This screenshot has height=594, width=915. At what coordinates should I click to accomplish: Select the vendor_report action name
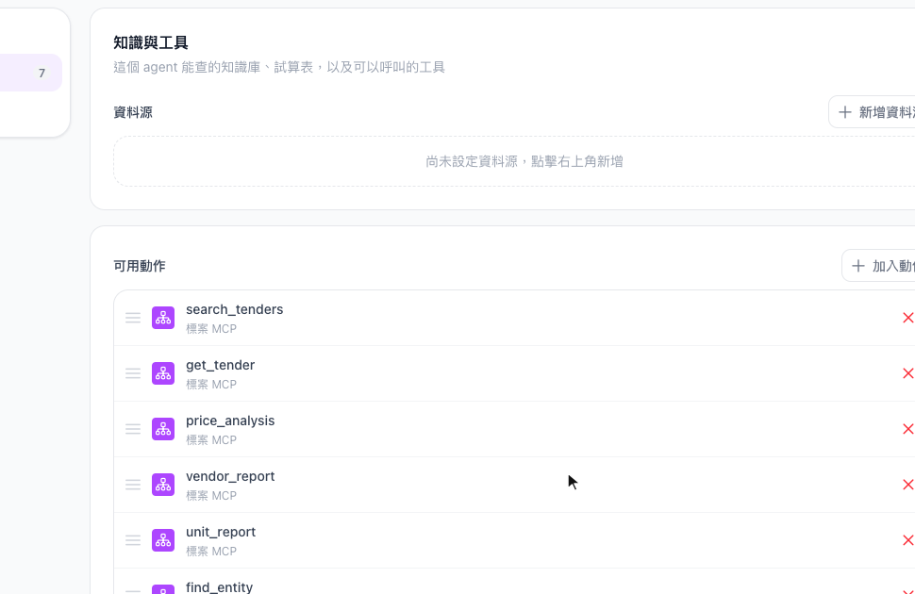(x=230, y=476)
